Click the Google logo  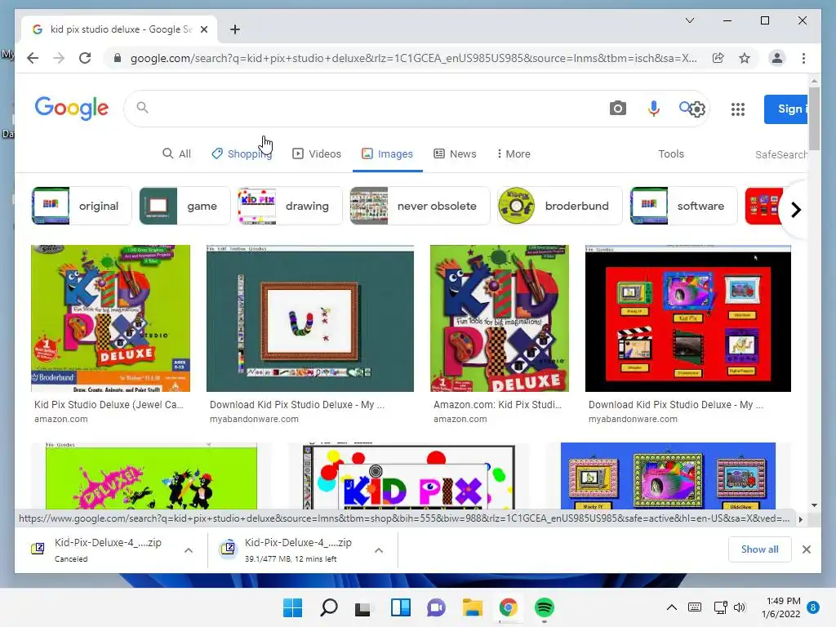pos(72,109)
